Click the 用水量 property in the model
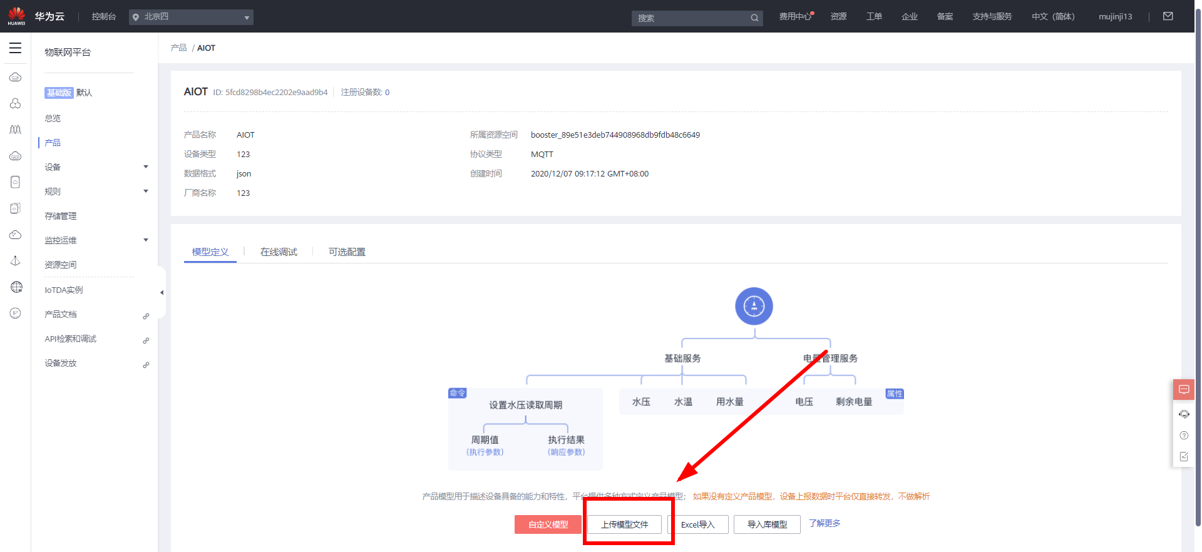This screenshot has height=552, width=1202. tap(730, 402)
